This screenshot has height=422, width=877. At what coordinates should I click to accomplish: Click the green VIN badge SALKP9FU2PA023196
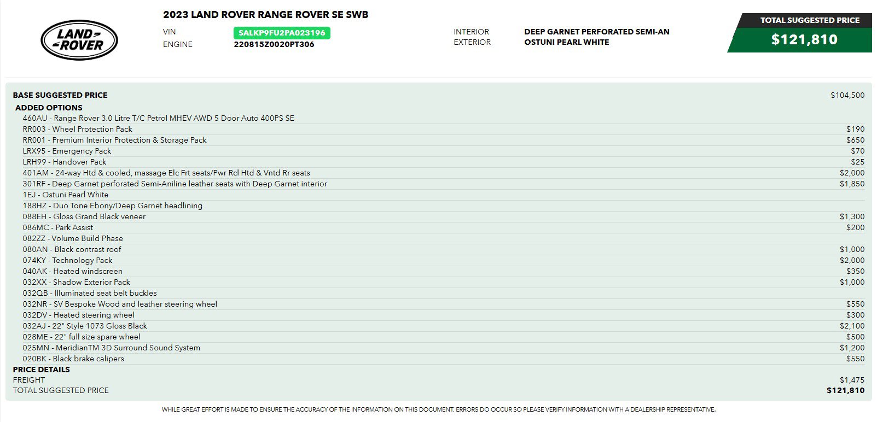[282, 33]
